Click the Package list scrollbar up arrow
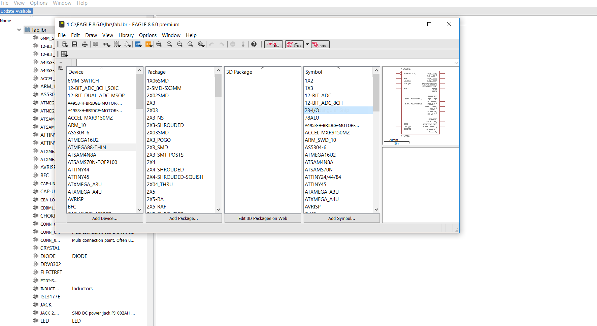597x326 pixels. click(x=218, y=70)
